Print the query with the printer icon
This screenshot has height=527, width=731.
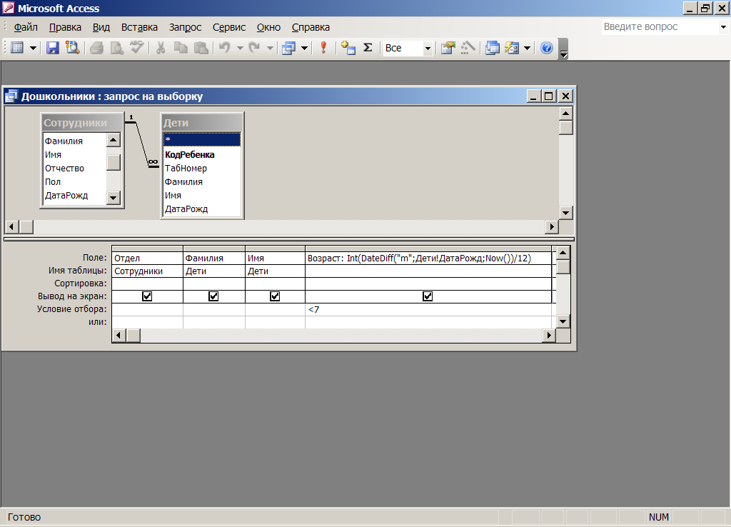[96, 48]
